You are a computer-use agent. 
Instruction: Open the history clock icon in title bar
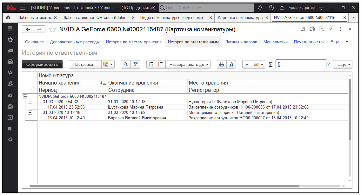point(271,8)
